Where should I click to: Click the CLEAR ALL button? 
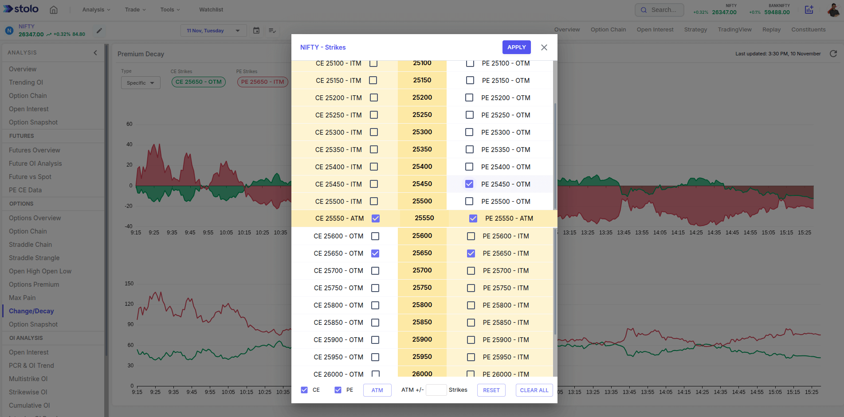pyautogui.click(x=534, y=390)
